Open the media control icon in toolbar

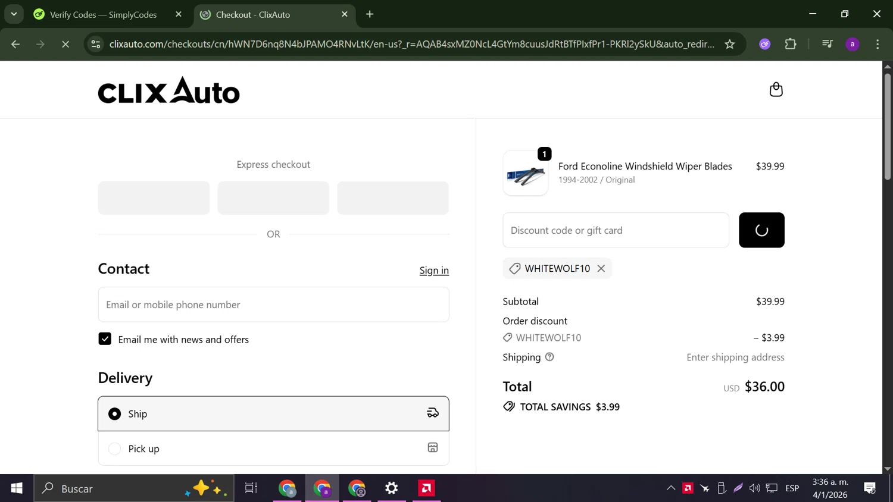[827, 44]
